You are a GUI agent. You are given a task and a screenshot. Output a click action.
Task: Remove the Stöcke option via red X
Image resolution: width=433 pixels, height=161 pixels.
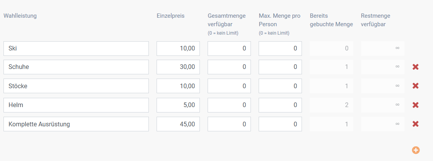(415, 86)
